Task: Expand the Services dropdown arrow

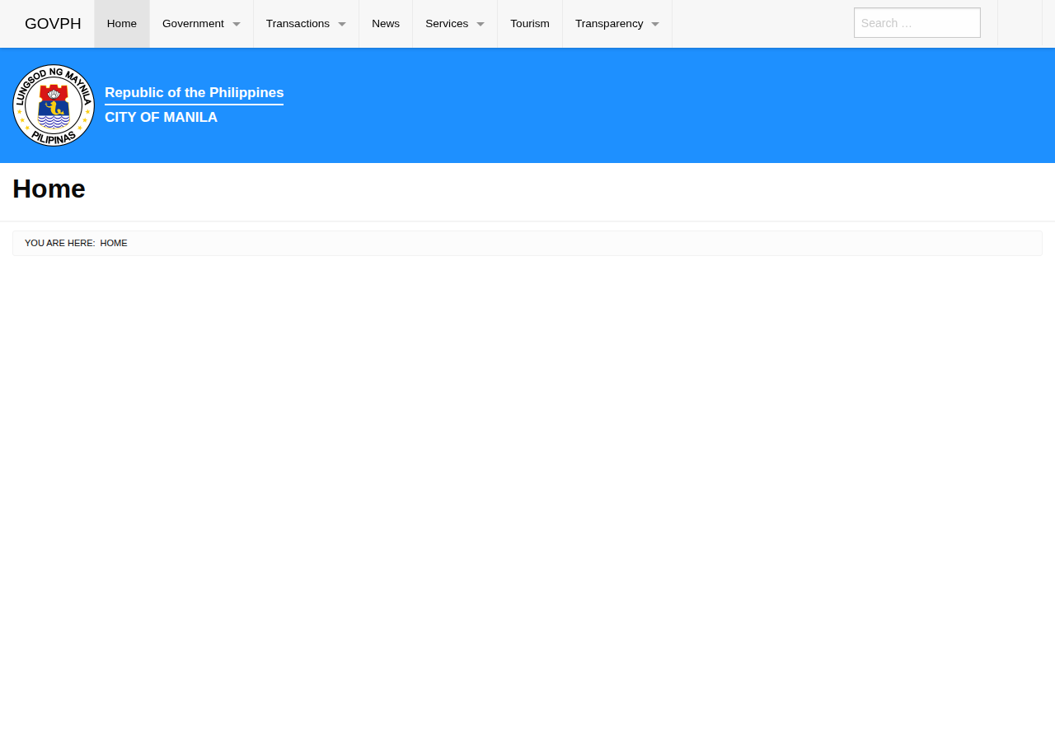Action: click(x=481, y=24)
